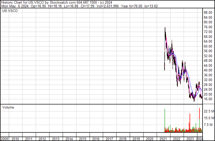Click the tall green volume bar in 2021
This screenshot has width=215, height=141.
(x=165, y=120)
